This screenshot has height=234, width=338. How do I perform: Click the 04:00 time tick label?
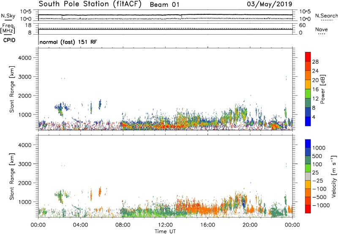click(80, 225)
